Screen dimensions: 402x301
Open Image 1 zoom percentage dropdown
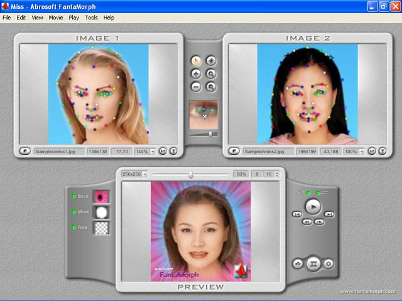(x=153, y=152)
